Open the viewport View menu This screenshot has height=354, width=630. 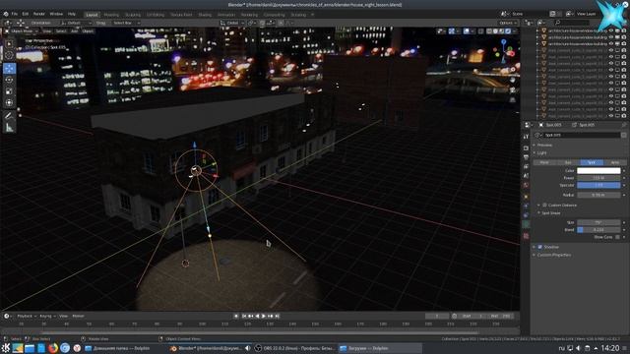pos(47,30)
